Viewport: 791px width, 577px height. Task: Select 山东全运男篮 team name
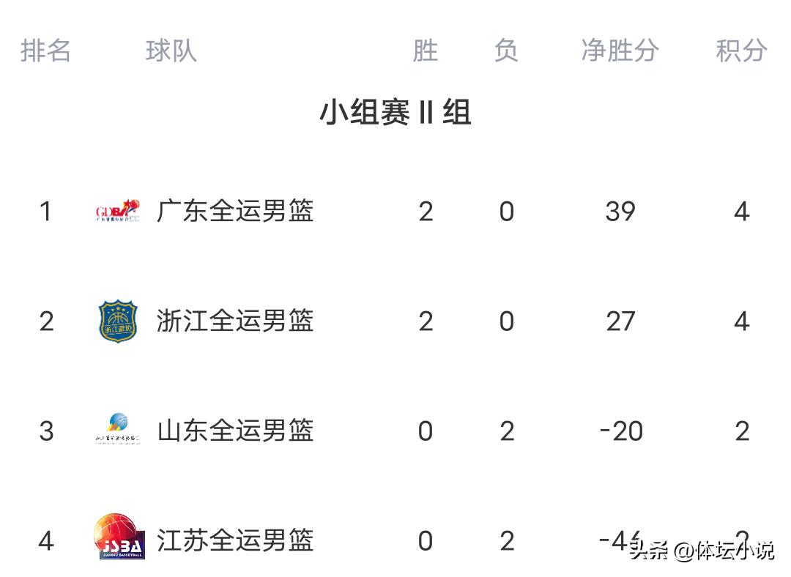click(x=235, y=431)
